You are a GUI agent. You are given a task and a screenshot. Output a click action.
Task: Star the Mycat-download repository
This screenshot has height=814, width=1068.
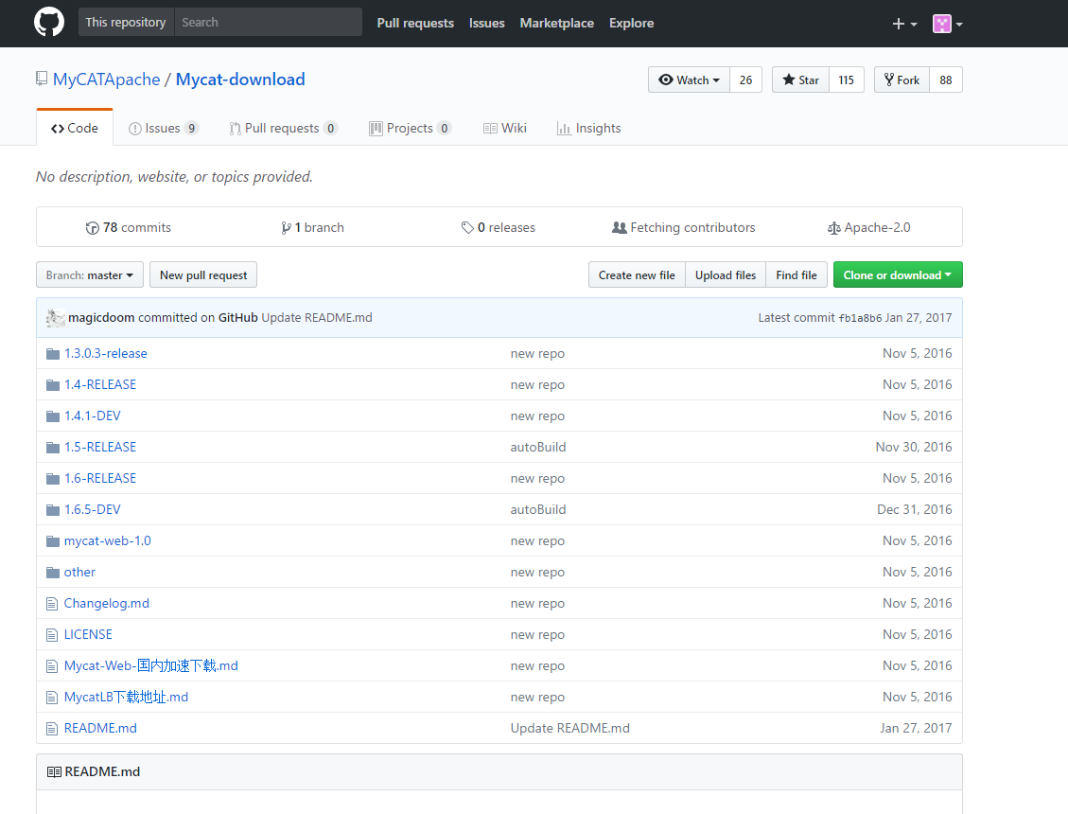point(799,80)
